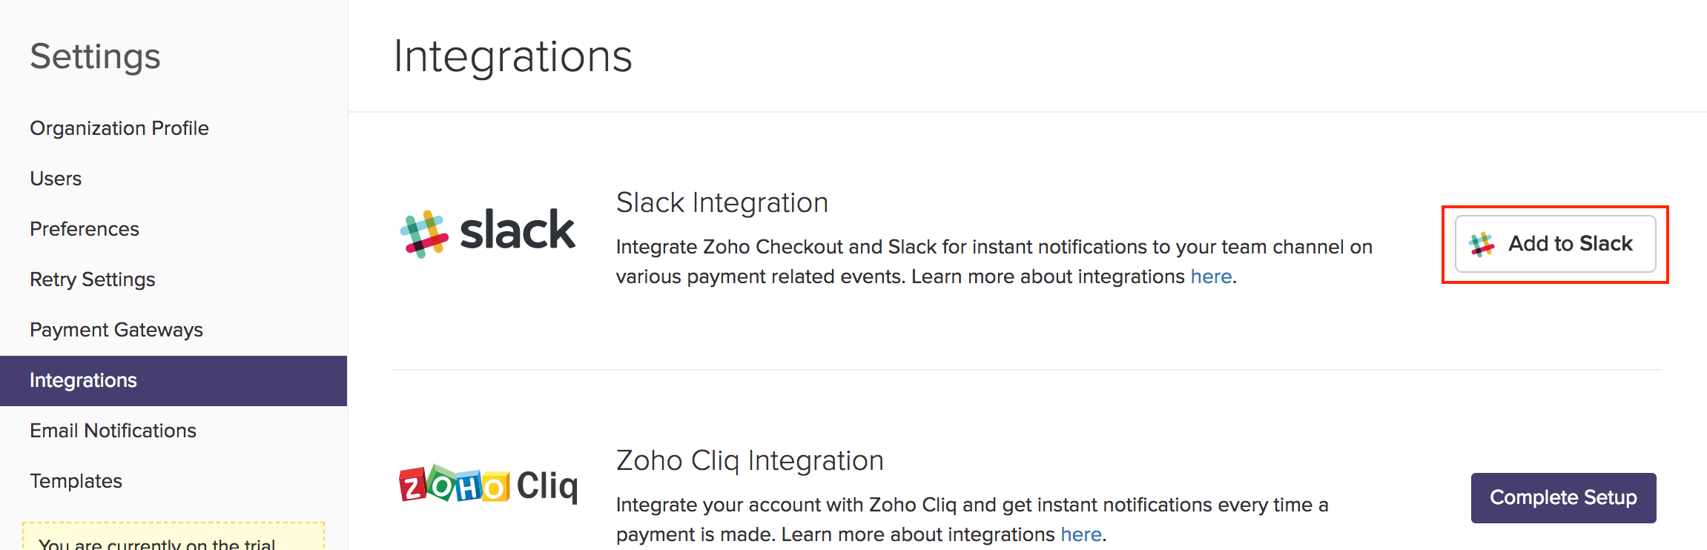Open the 'here' link under Slack Integration
This screenshot has width=1707, height=550.
click(x=1210, y=276)
